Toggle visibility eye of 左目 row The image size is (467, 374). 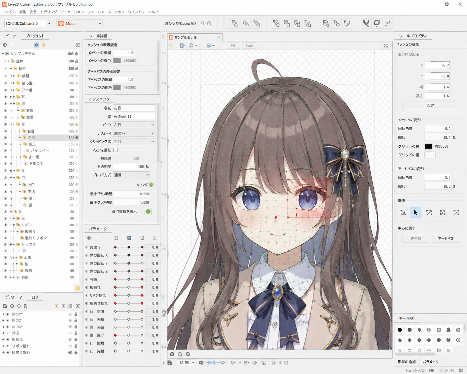5,138
